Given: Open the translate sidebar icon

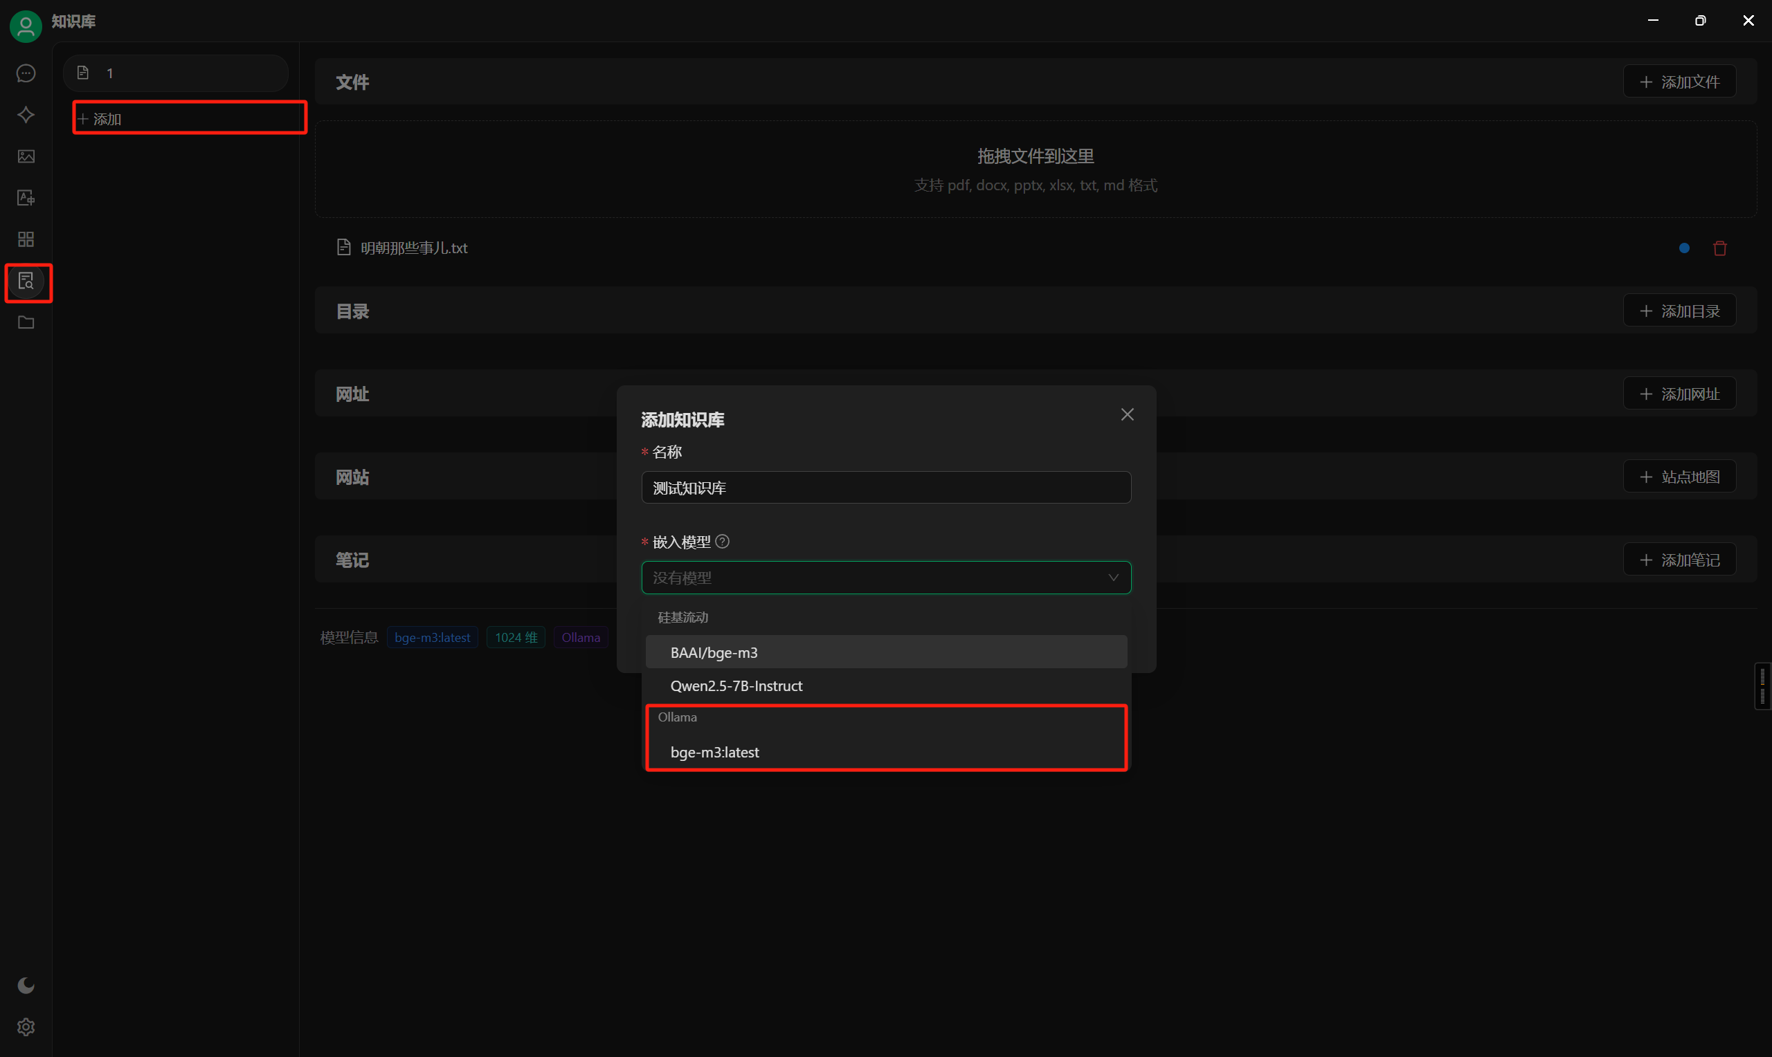Looking at the screenshot, I should 26,198.
